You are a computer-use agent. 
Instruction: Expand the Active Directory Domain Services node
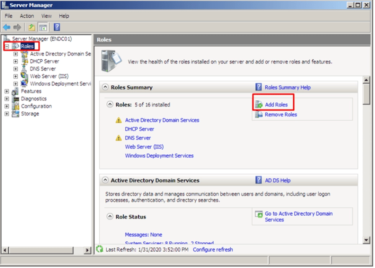[16, 54]
